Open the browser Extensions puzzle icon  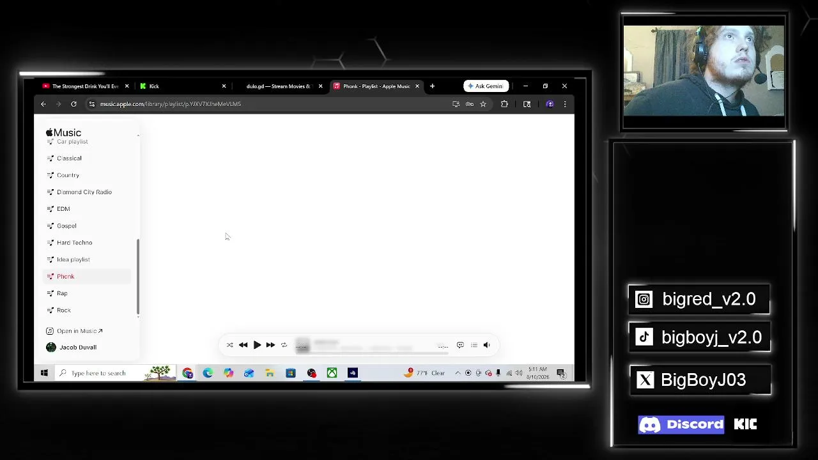[504, 104]
